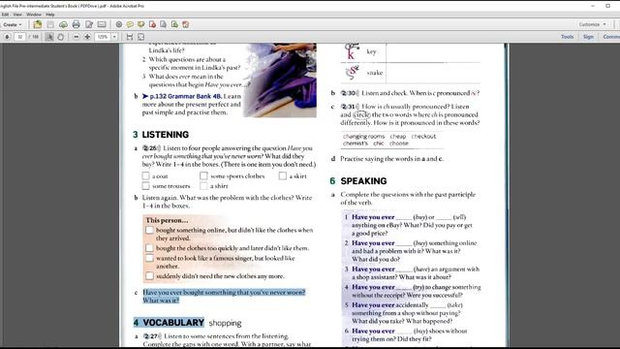The height and width of the screenshot is (349, 620).
Task: Select the highlight text tool icon
Action: coord(141,24)
